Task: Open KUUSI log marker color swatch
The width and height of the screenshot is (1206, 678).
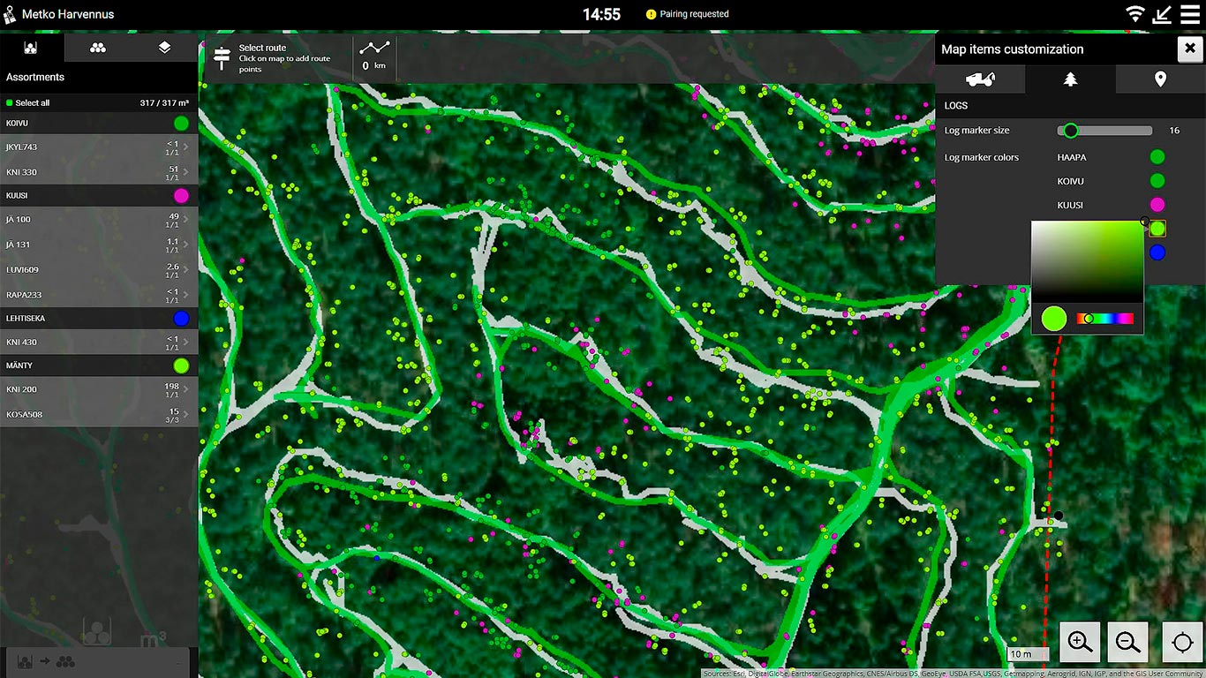Action: [1157, 205]
